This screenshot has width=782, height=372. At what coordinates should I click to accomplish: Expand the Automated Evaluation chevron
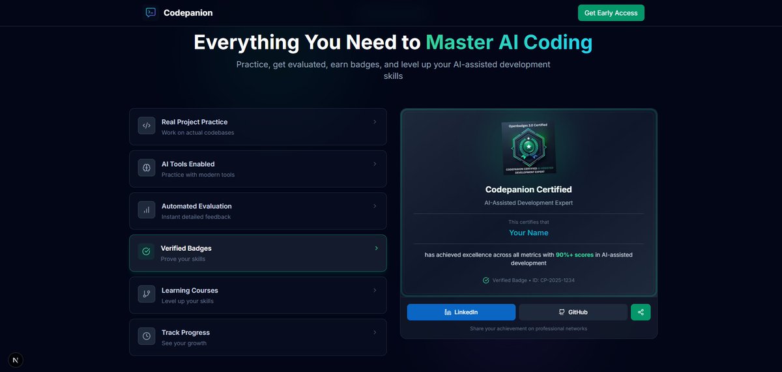(x=375, y=206)
